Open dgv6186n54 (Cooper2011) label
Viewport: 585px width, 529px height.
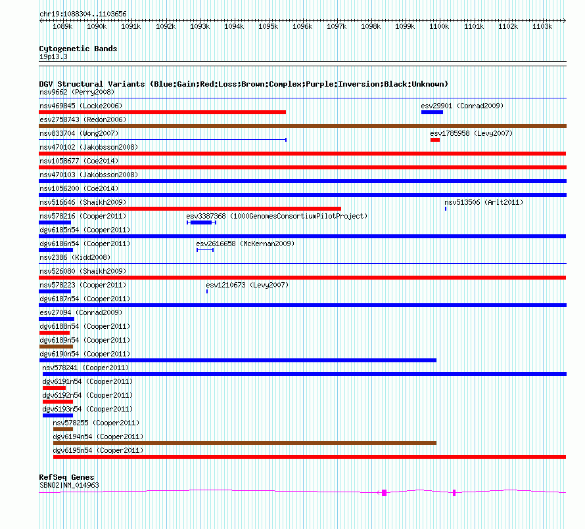[85, 243]
